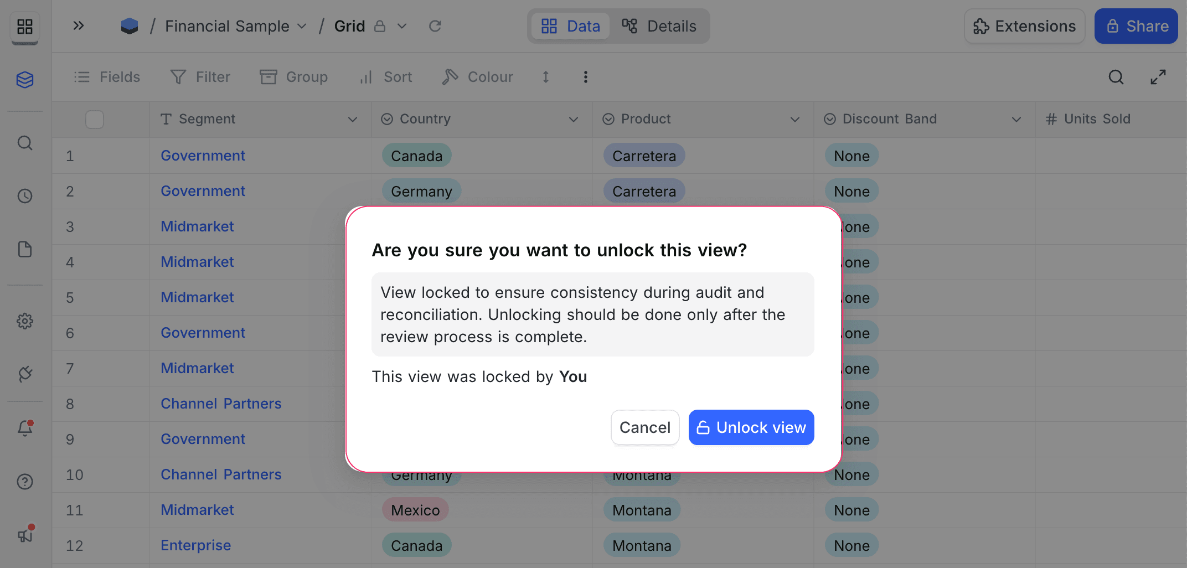Open the Discount Band column dropdown

pos(1016,119)
